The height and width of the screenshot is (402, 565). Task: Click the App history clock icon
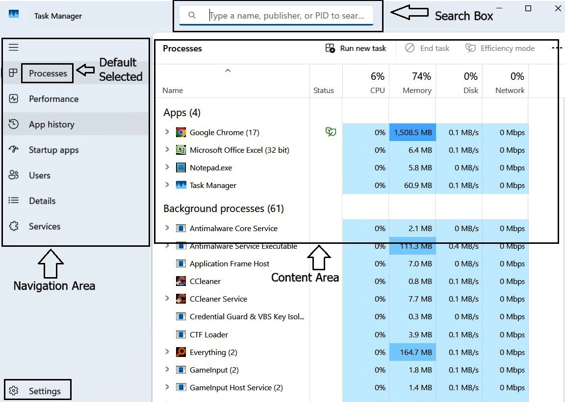click(13, 124)
